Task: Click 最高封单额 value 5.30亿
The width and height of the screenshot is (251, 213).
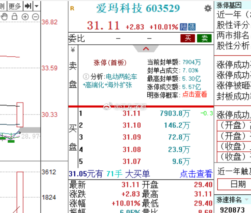Action: click(x=191, y=79)
